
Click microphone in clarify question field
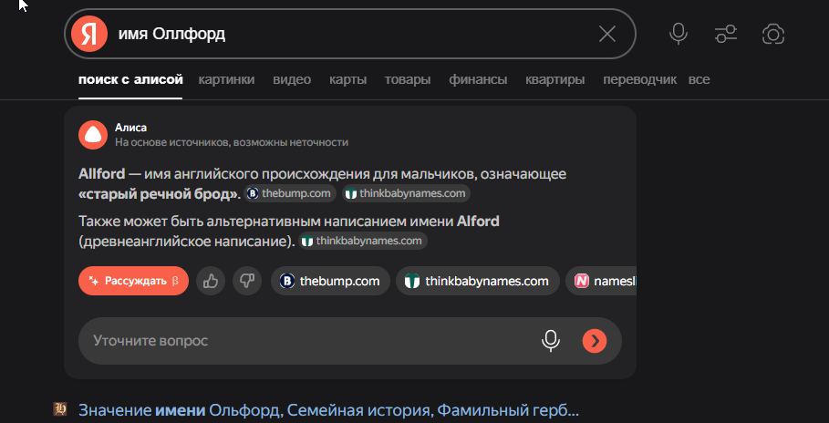(x=550, y=341)
